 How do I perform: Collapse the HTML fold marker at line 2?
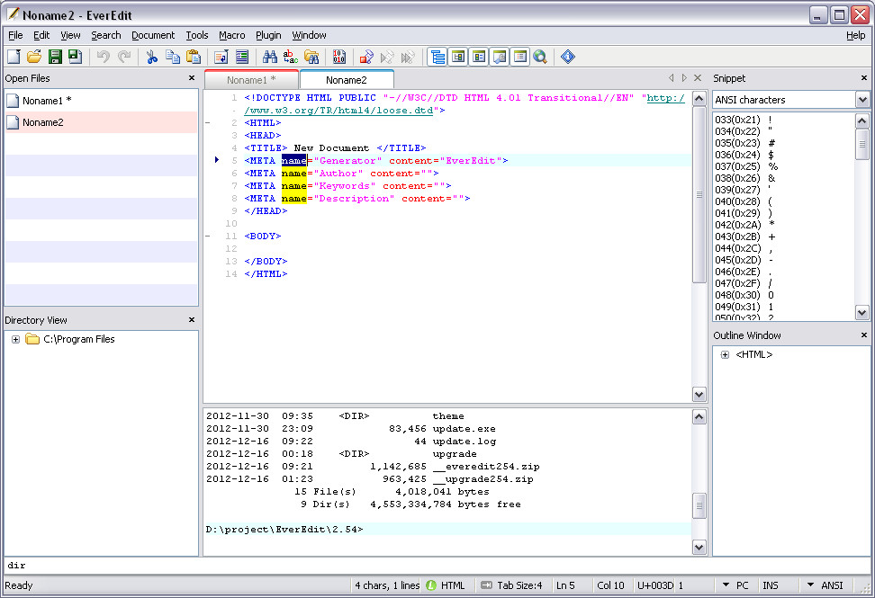click(209, 123)
